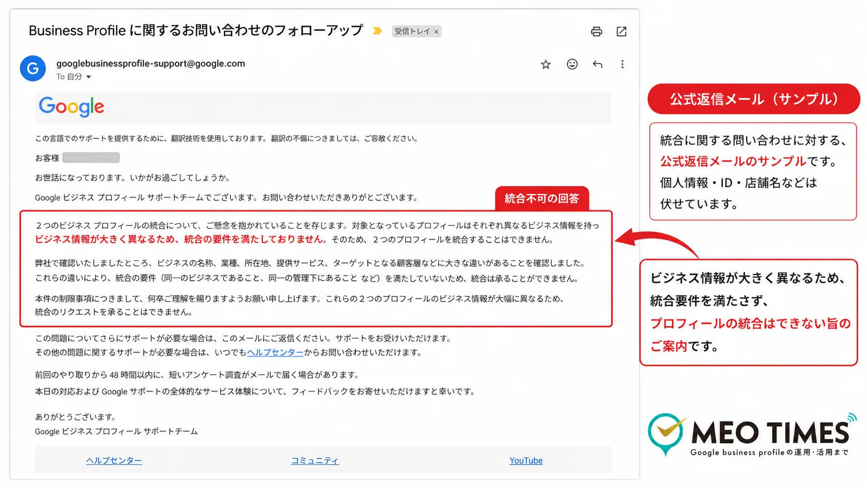Click the red sentence ビジネス情報が大きく異なるため
This screenshot has width=867, height=488.
coord(181,239)
